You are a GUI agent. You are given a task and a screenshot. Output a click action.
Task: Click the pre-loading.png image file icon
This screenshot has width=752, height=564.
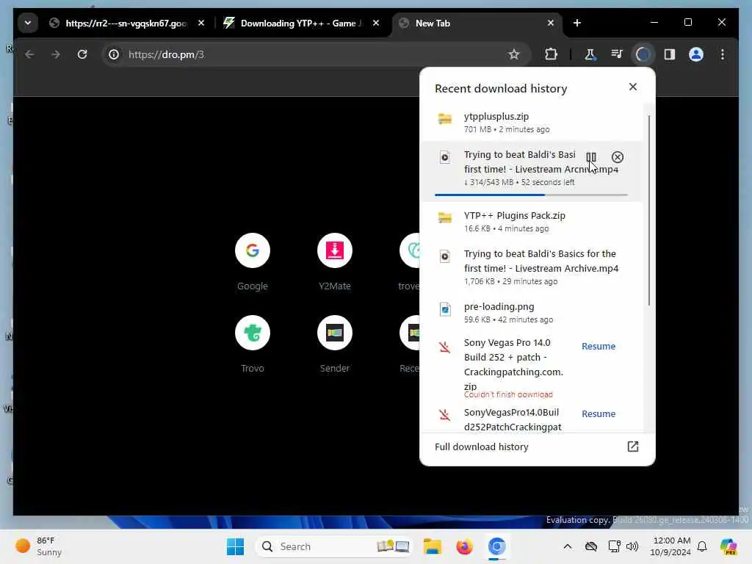(x=444, y=309)
